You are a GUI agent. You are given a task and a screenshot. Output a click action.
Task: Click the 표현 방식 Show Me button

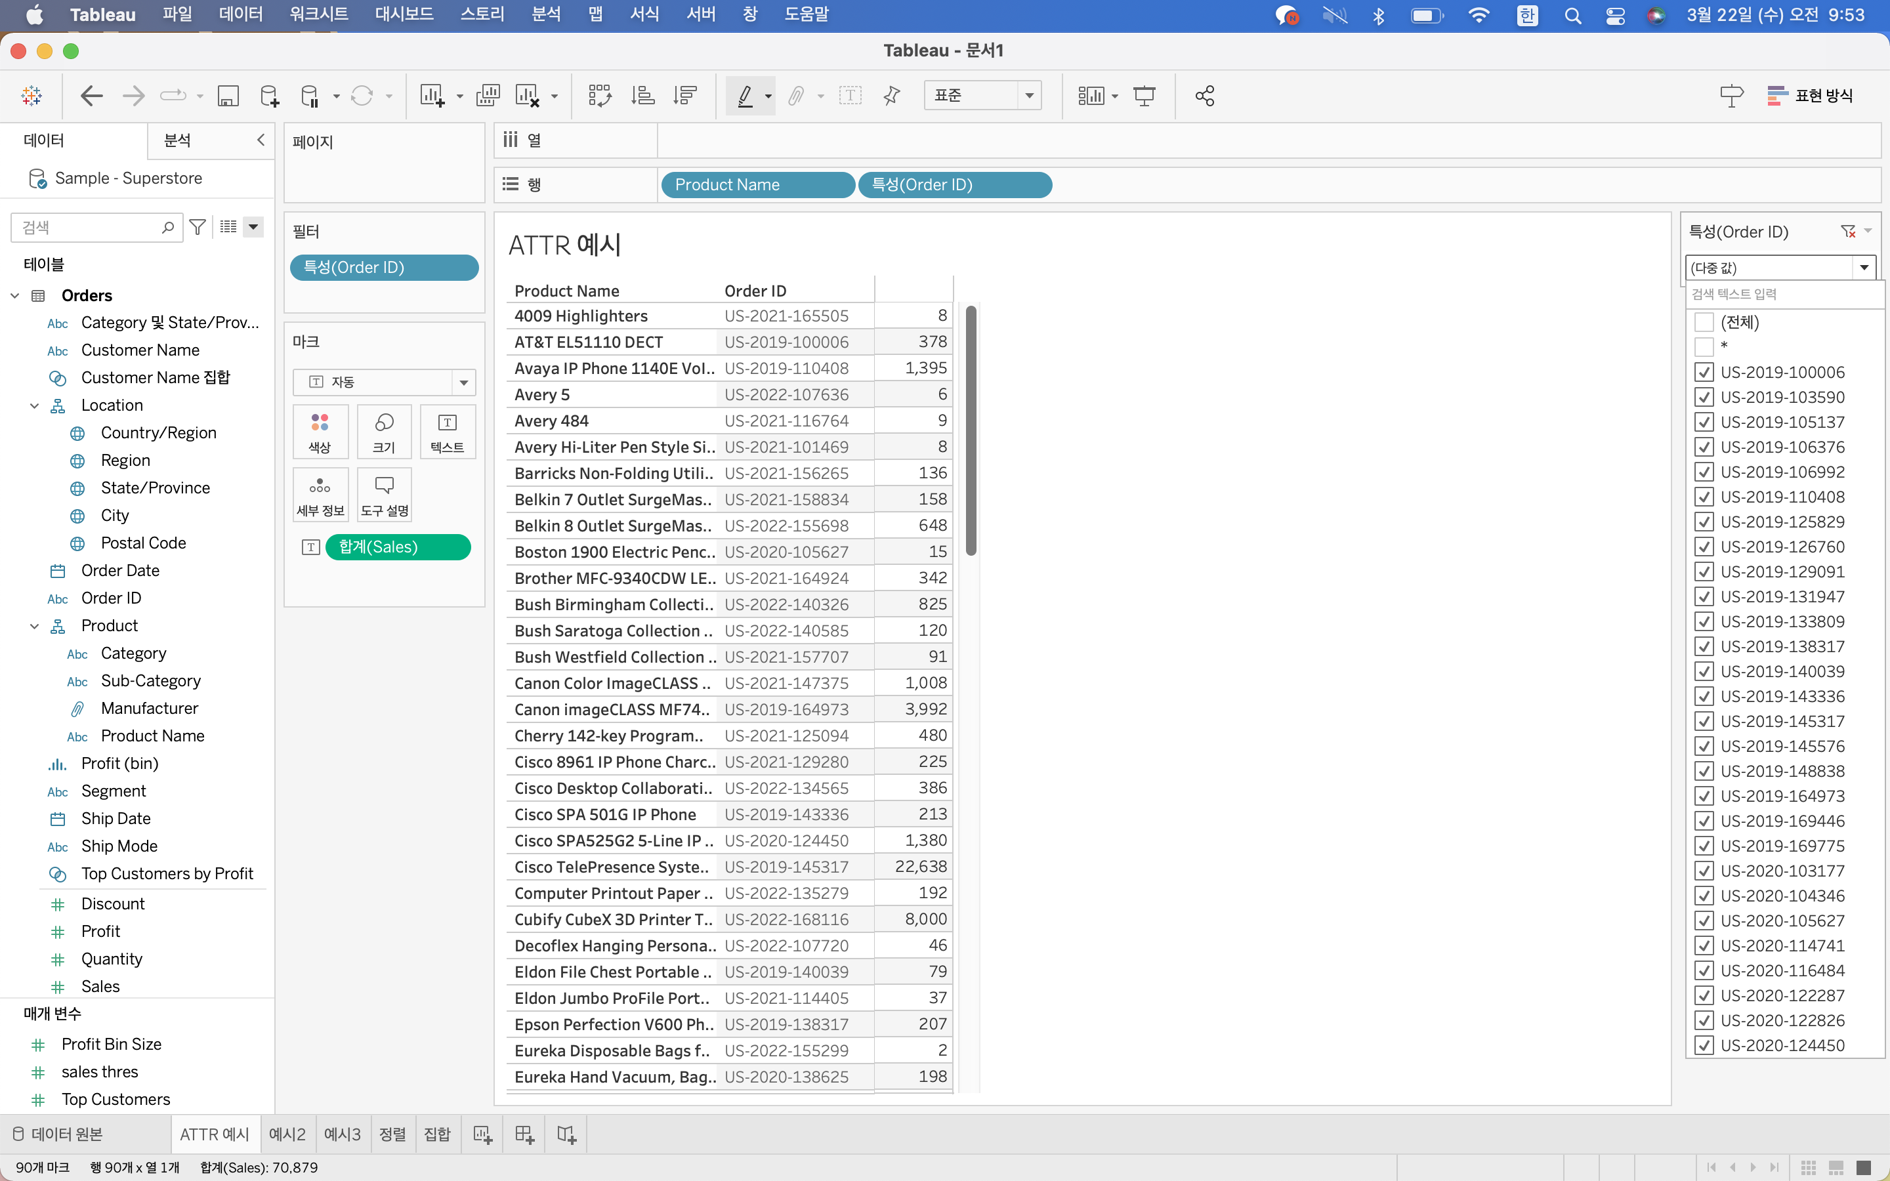(x=1809, y=95)
